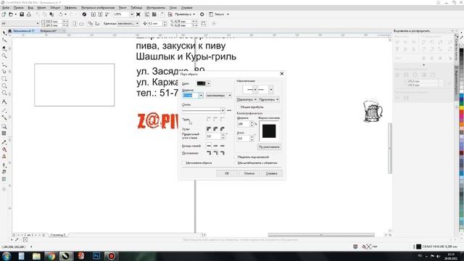Viewport: 464px width, 261px height.
Task: Click the Full-screen preview icon
Action: (x=138, y=14)
